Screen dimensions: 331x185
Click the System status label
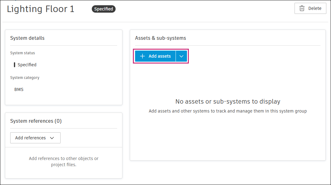pos(23,53)
